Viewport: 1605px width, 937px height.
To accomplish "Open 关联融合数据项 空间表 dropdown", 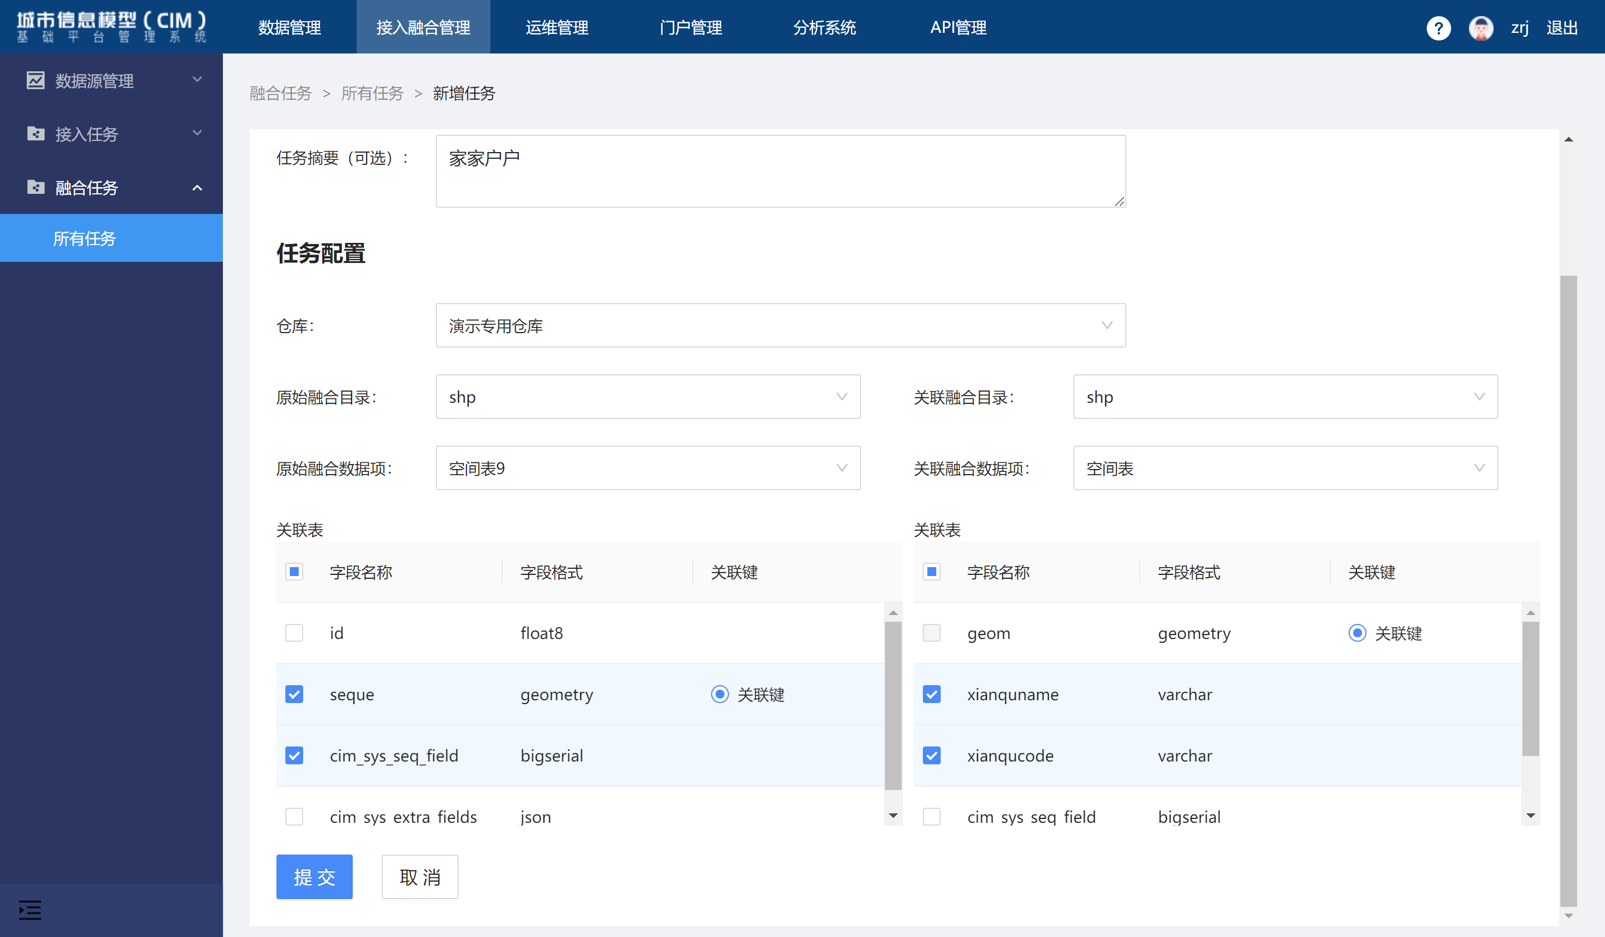I will 1285,468.
